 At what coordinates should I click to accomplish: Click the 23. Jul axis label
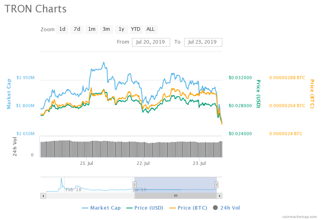(199, 163)
